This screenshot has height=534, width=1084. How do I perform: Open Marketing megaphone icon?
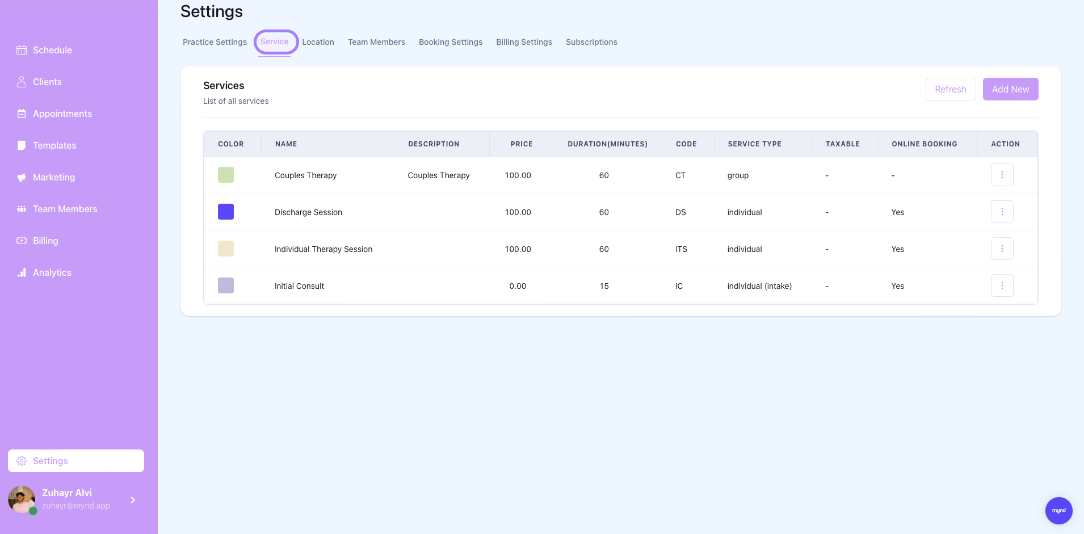click(x=22, y=177)
